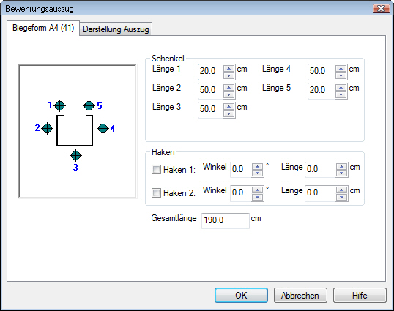394x311 pixels.
Task: Switch to Darstellung Auszug tab
Action: coord(116,29)
